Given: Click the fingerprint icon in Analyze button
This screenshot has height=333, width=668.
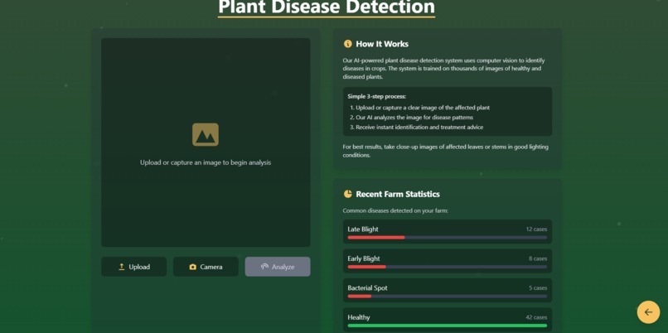Looking at the screenshot, I should click(264, 267).
